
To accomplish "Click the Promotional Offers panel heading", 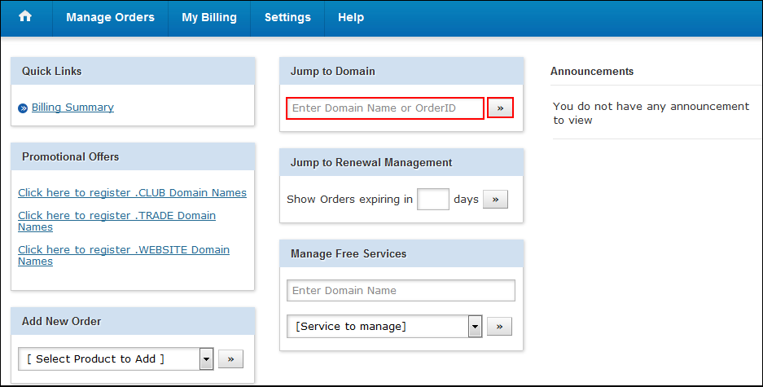I will pyautogui.click(x=71, y=156).
